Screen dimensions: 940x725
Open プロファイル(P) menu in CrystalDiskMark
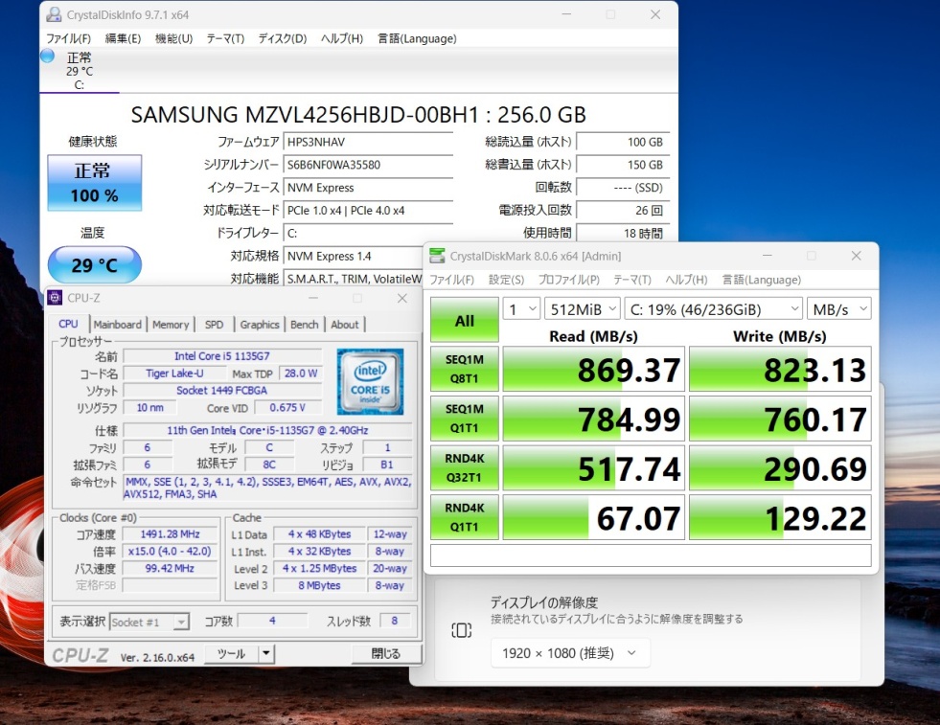pyautogui.click(x=568, y=280)
